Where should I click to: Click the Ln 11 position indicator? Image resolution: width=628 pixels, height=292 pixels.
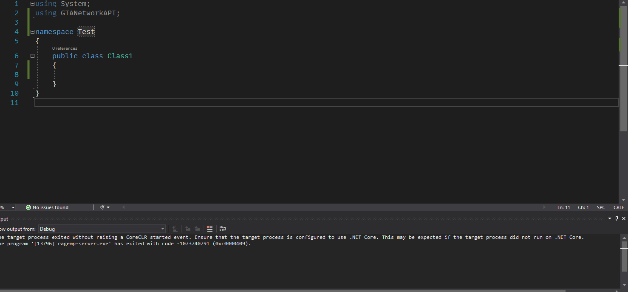563,207
